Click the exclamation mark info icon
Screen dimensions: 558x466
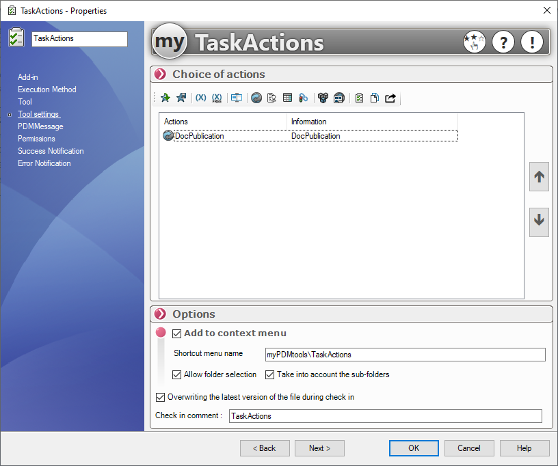[532, 42]
